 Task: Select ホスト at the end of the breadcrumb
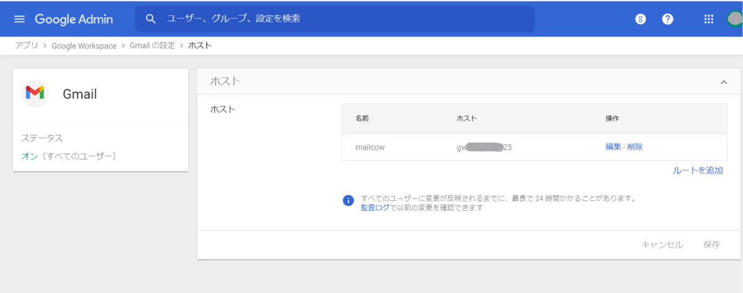200,46
